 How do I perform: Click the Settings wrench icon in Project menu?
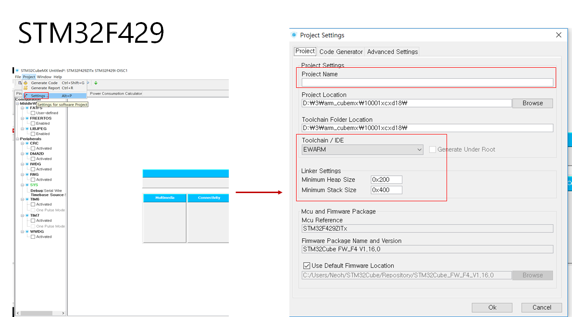26,96
